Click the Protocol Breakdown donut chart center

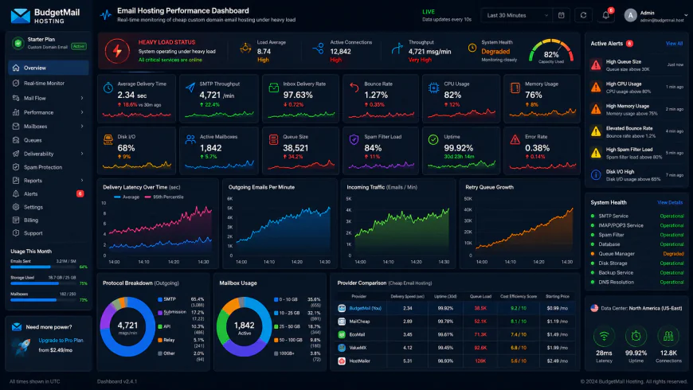pyautogui.click(x=127, y=327)
